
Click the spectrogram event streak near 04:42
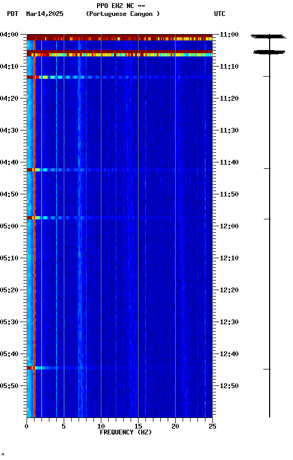click(119, 170)
